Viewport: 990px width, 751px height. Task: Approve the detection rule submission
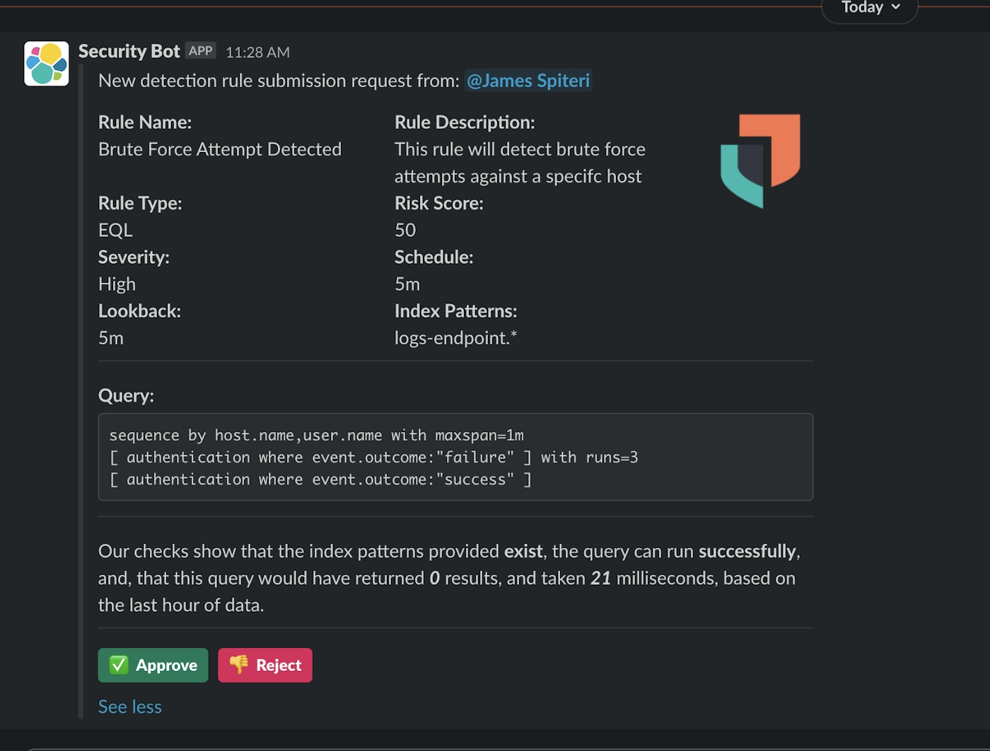(x=153, y=665)
